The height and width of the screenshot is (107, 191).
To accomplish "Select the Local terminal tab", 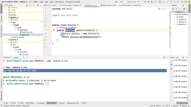I will click(16, 57).
